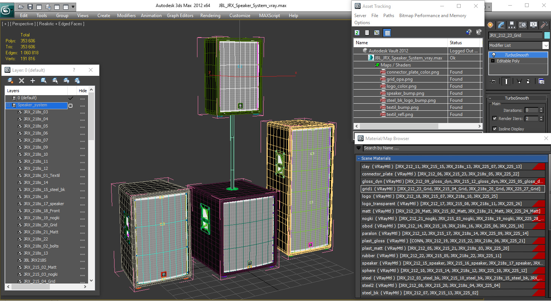Screen dimensions: 551x301
Task: Click the viewport [+] general label
Action: (x=6, y=24)
